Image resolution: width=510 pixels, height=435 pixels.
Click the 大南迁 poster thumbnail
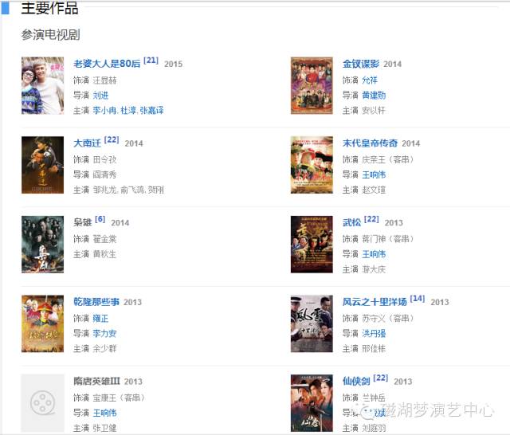pos(42,165)
